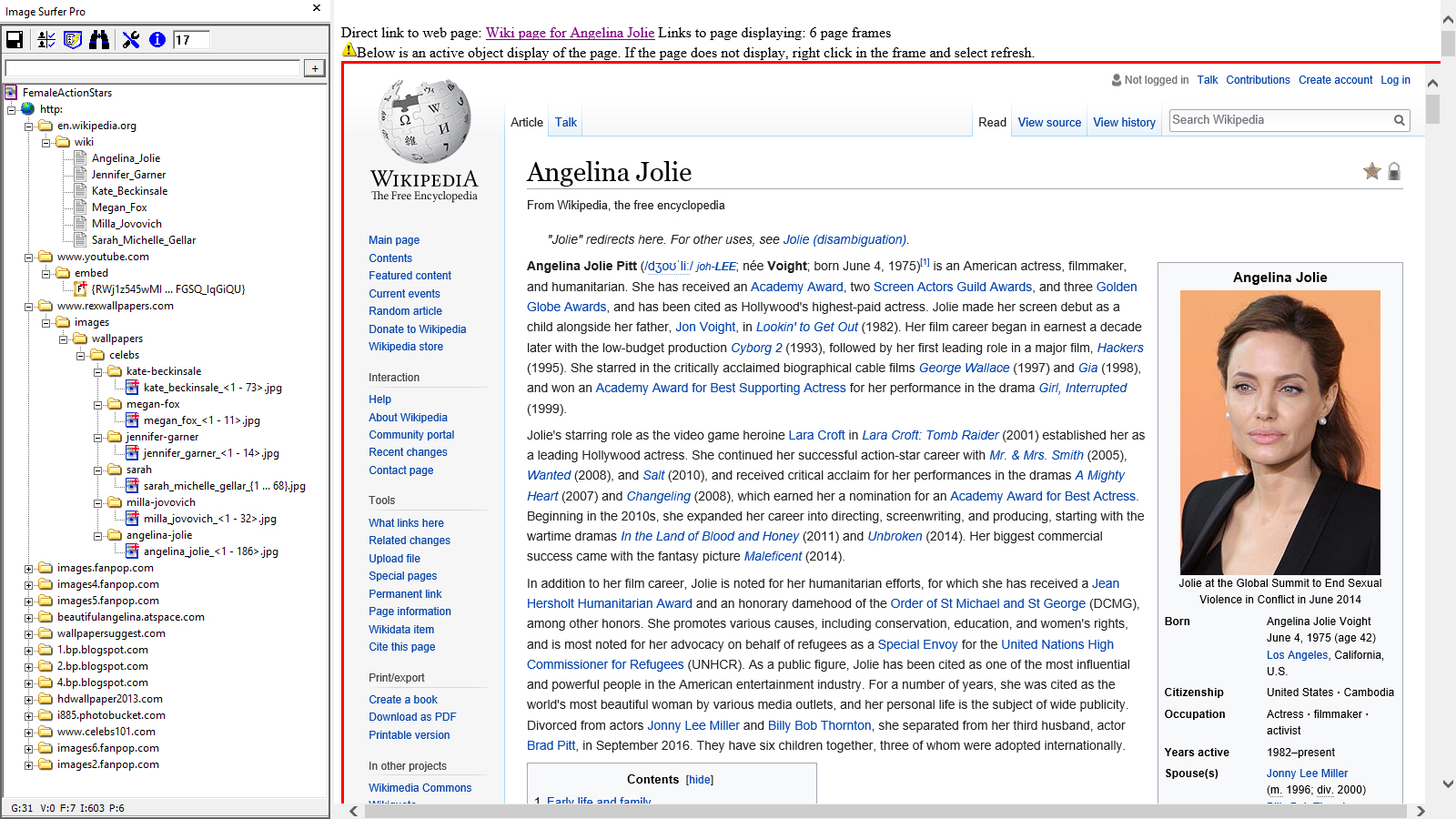Open the View source tab

(x=1049, y=122)
